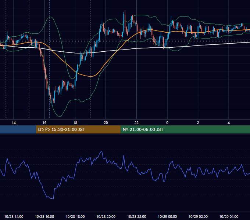Click the 10/29 00:00 date label
This screenshot has width=250, height=220.
pyautogui.click(x=167, y=216)
